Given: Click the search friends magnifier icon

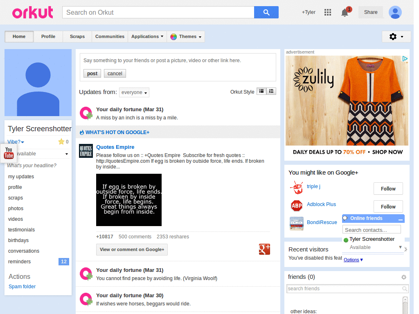Looking at the screenshot, I should [405, 289].
